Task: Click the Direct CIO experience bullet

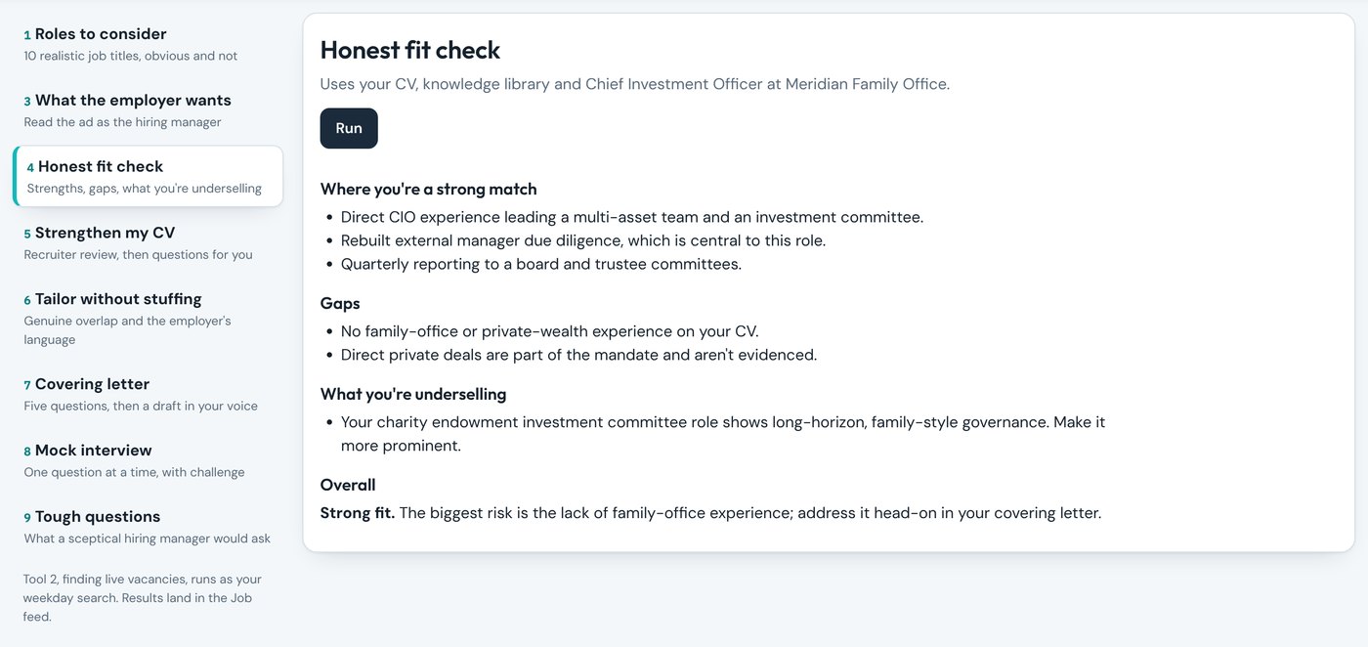Action: [x=632, y=217]
